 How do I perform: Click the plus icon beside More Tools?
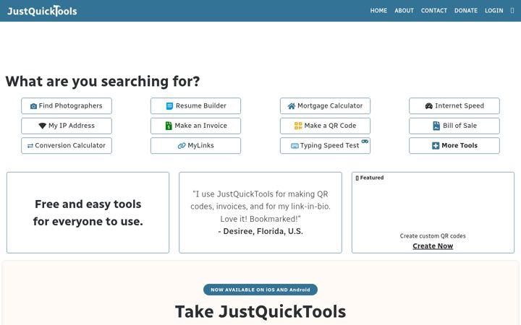click(436, 146)
